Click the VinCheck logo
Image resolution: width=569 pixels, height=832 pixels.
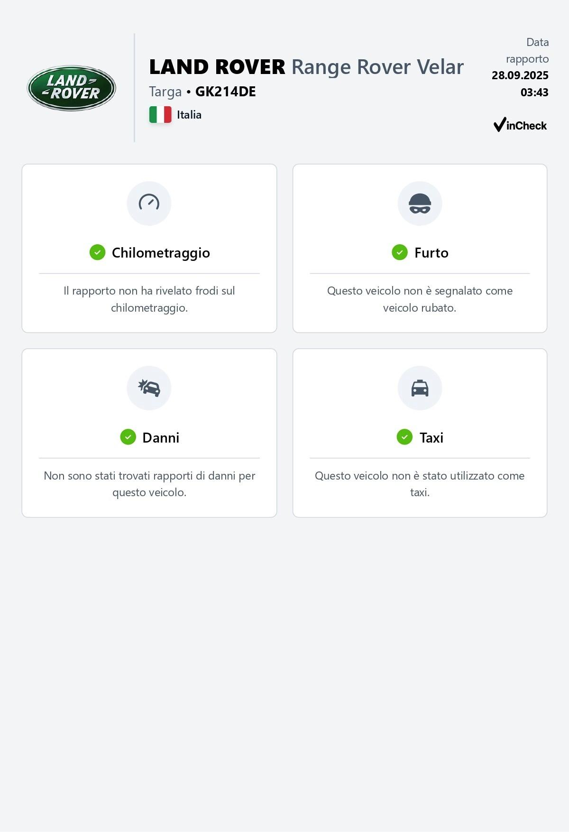(x=520, y=125)
